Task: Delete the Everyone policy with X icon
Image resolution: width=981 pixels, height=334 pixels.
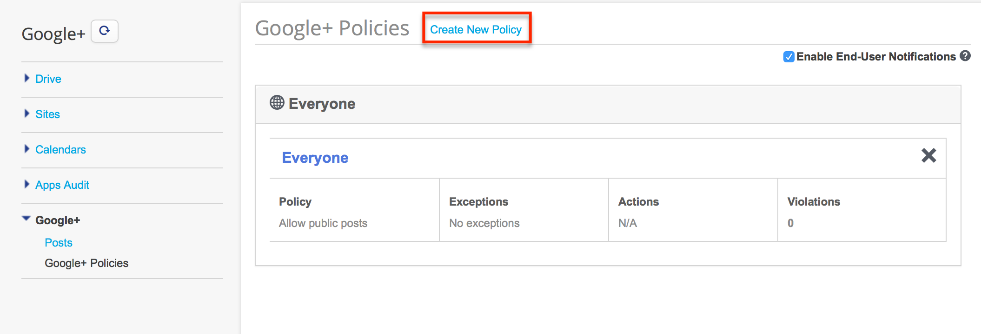Action: tap(928, 155)
